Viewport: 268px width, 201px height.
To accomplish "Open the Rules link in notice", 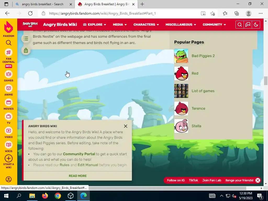I will 64,165.
